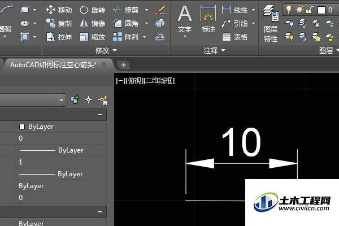Click the hatch tool icon
Image resolution: width=339 pixels, height=226 pixels.
pyautogui.click(x=25, y=37)
